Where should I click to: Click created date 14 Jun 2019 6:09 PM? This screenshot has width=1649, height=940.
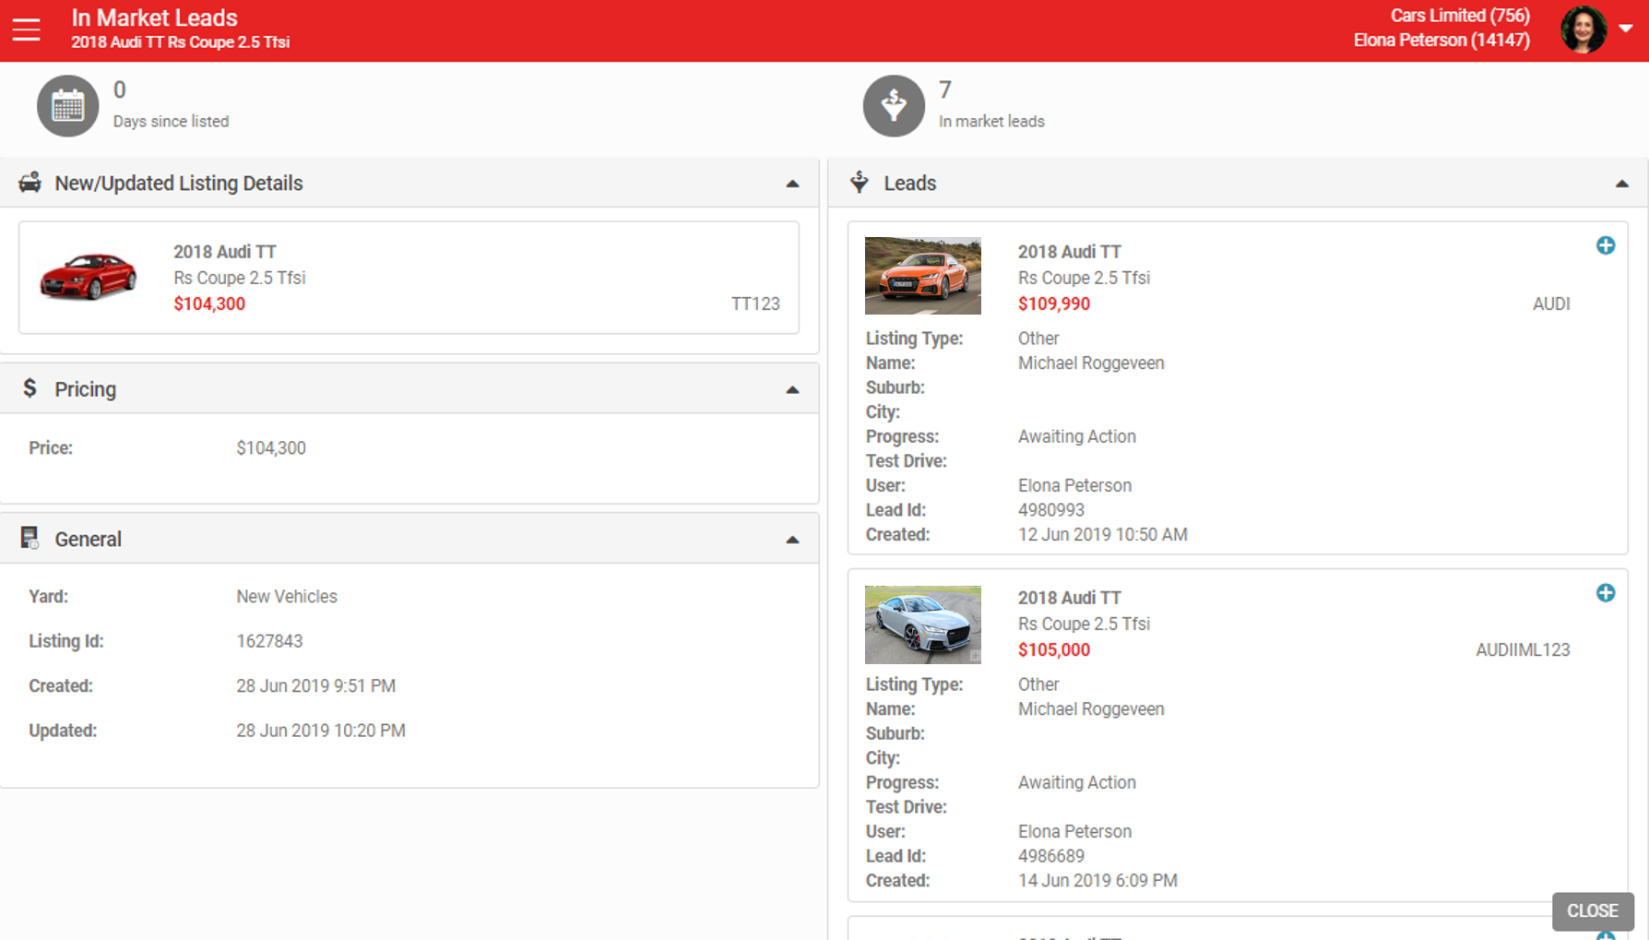click(1097, 881)
